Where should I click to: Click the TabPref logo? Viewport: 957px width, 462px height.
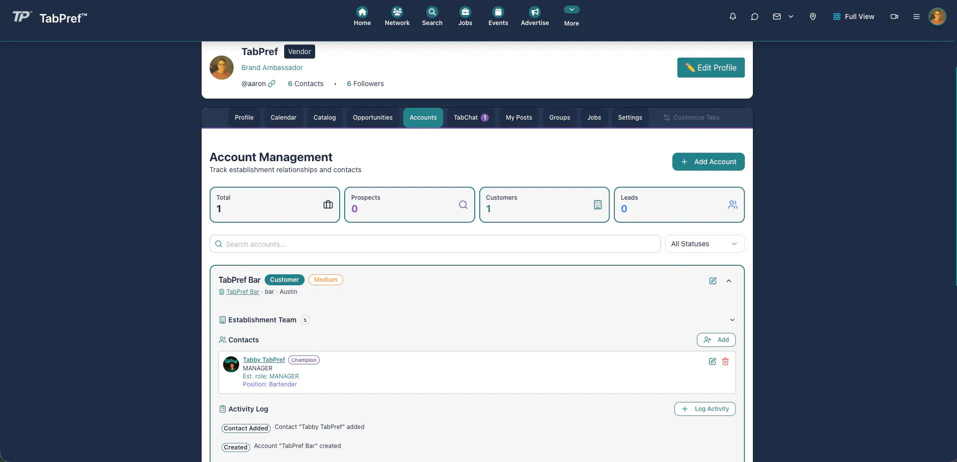point(50,18)
